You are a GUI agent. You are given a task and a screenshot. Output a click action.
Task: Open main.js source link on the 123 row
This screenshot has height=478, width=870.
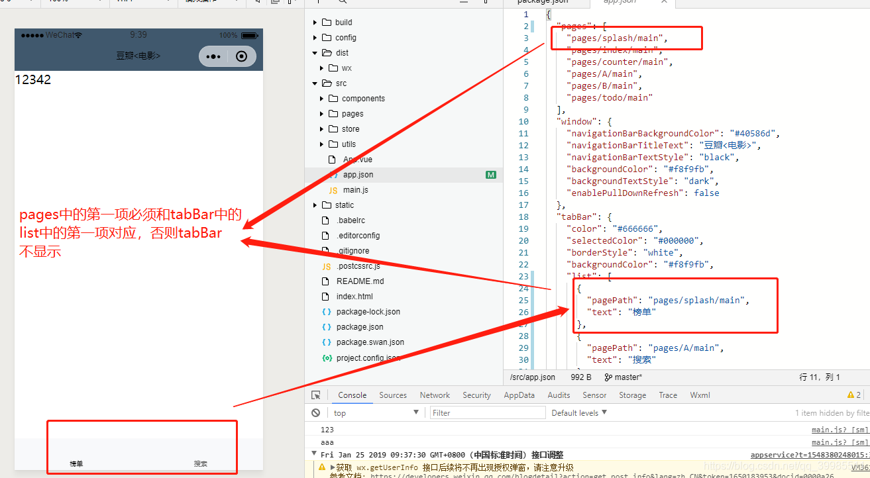coord(840,430)
